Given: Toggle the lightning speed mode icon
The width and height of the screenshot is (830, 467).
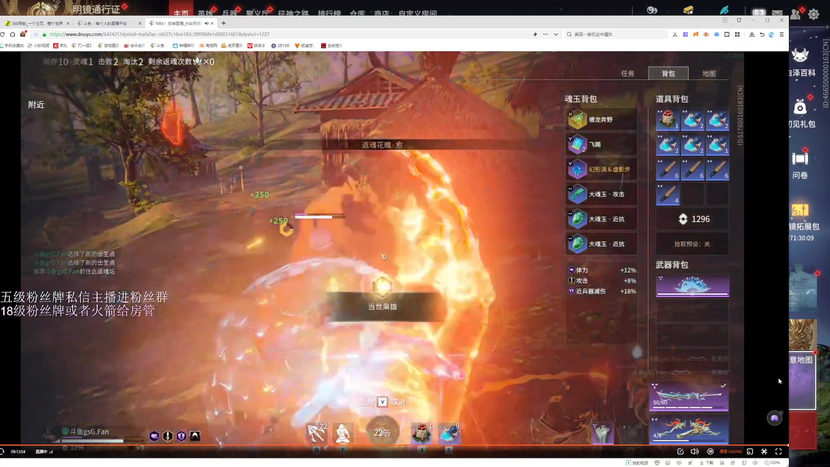Looking at the screenshot, I should coord(535,34).
